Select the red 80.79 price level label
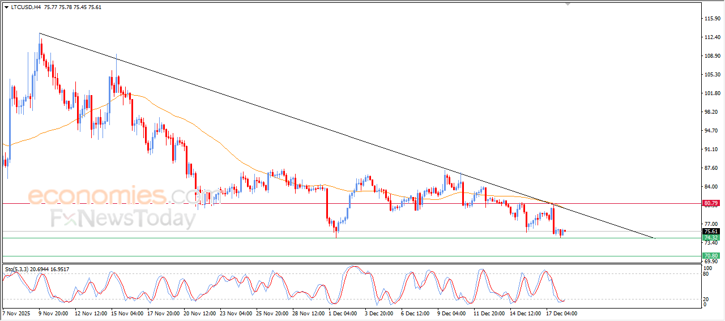The height and width of the screenshot is (321, 725). (710, 203)
